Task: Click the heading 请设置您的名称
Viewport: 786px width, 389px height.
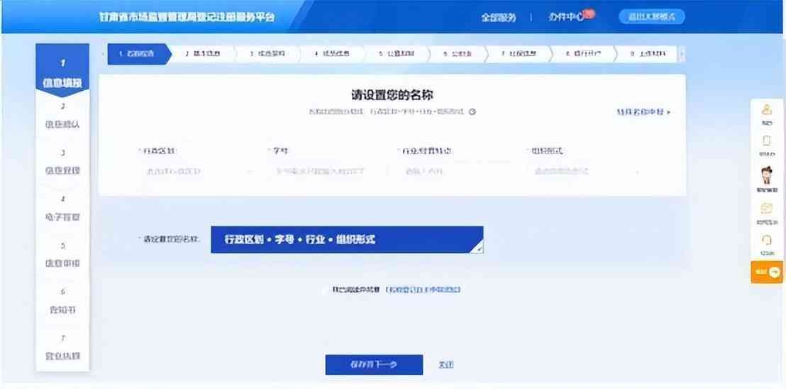Action: point(392,95)
